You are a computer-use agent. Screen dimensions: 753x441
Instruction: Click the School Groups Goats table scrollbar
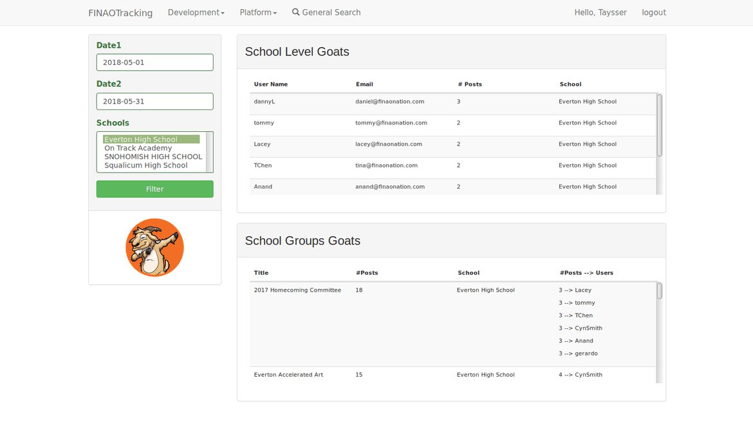point(659,291)
